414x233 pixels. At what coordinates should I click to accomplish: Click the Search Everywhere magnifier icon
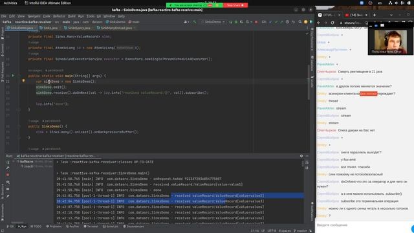(x=300, y=22)
